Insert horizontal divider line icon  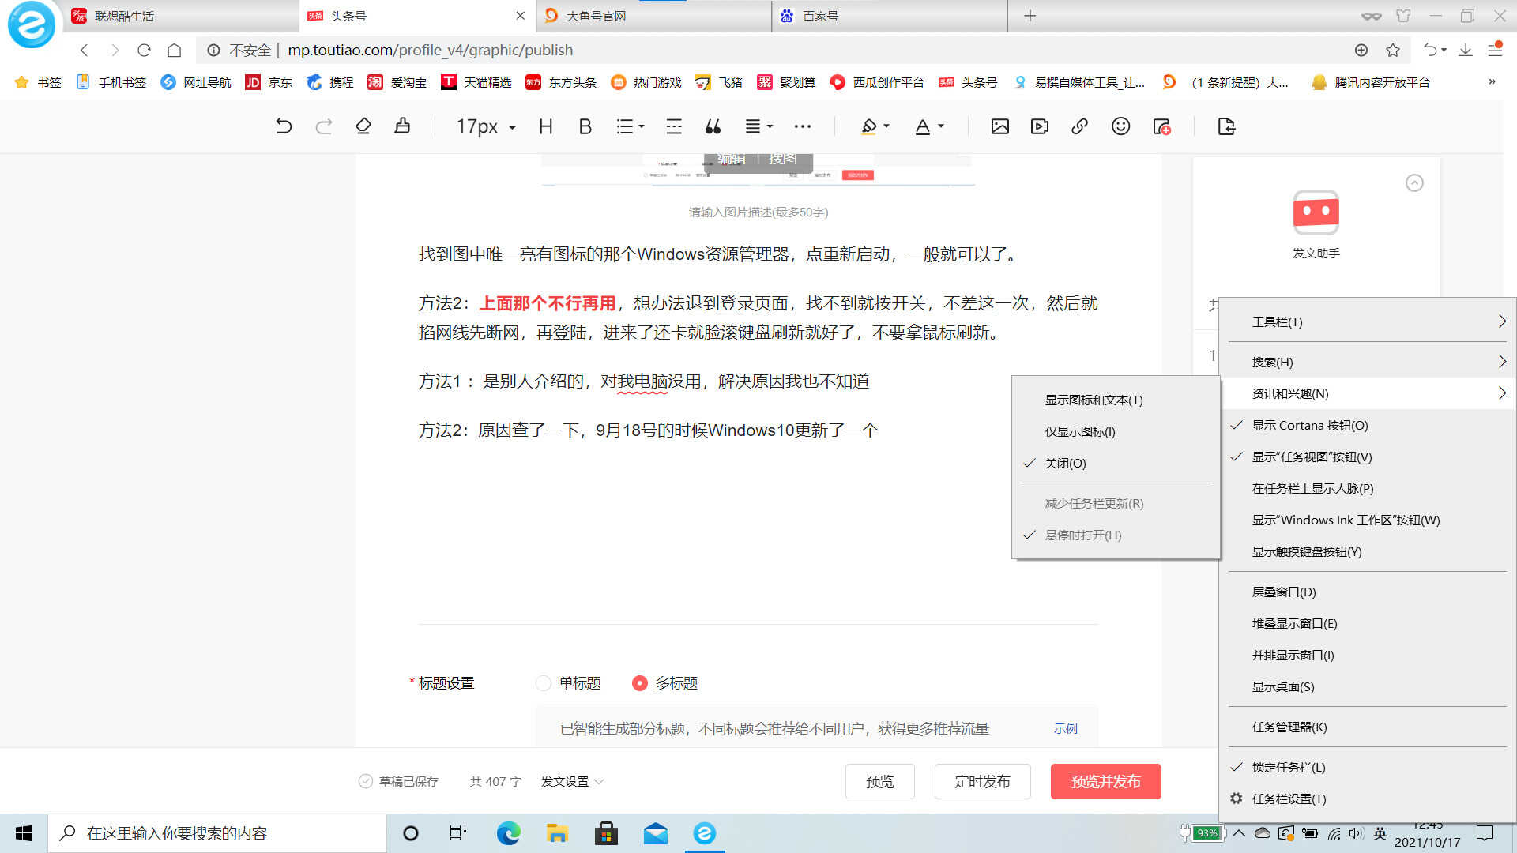click(x=673, y=126)
